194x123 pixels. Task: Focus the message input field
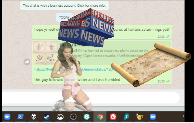pyautogui.click(x=91, y=98)
